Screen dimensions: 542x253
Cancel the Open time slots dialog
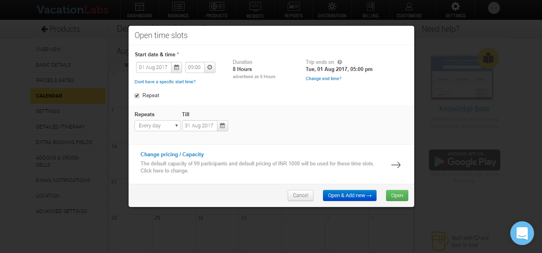pyautogui.click(x=300, y=195)
